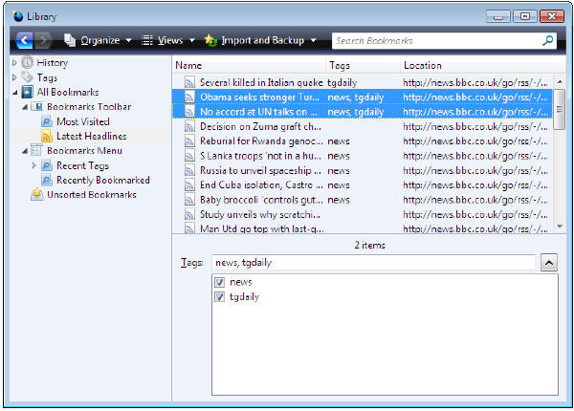This screenshot has width=574, height=411.
Task: Click the Unsorted Bookmarks icon
Action: point(37,194)
